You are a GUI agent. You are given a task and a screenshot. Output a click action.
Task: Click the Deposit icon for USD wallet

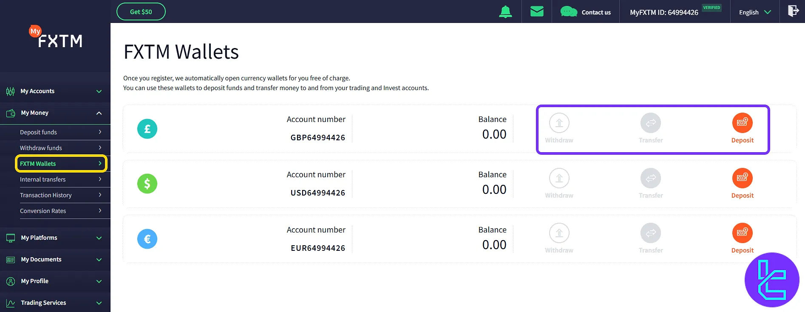[x=742, y=178]
